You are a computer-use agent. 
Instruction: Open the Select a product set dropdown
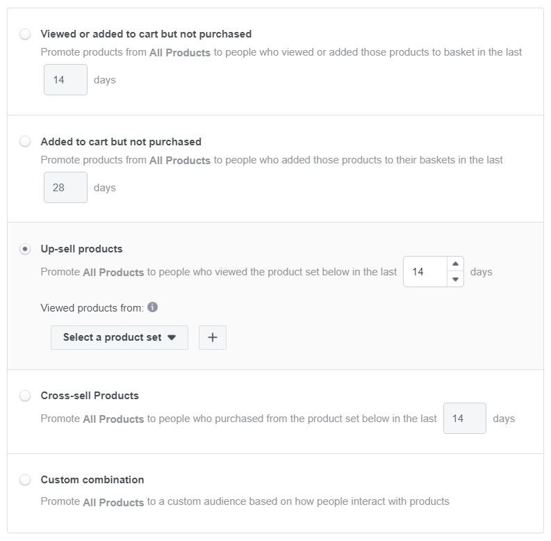click(120, 337)
